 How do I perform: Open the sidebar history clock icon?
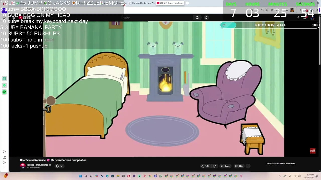[4, 163]
